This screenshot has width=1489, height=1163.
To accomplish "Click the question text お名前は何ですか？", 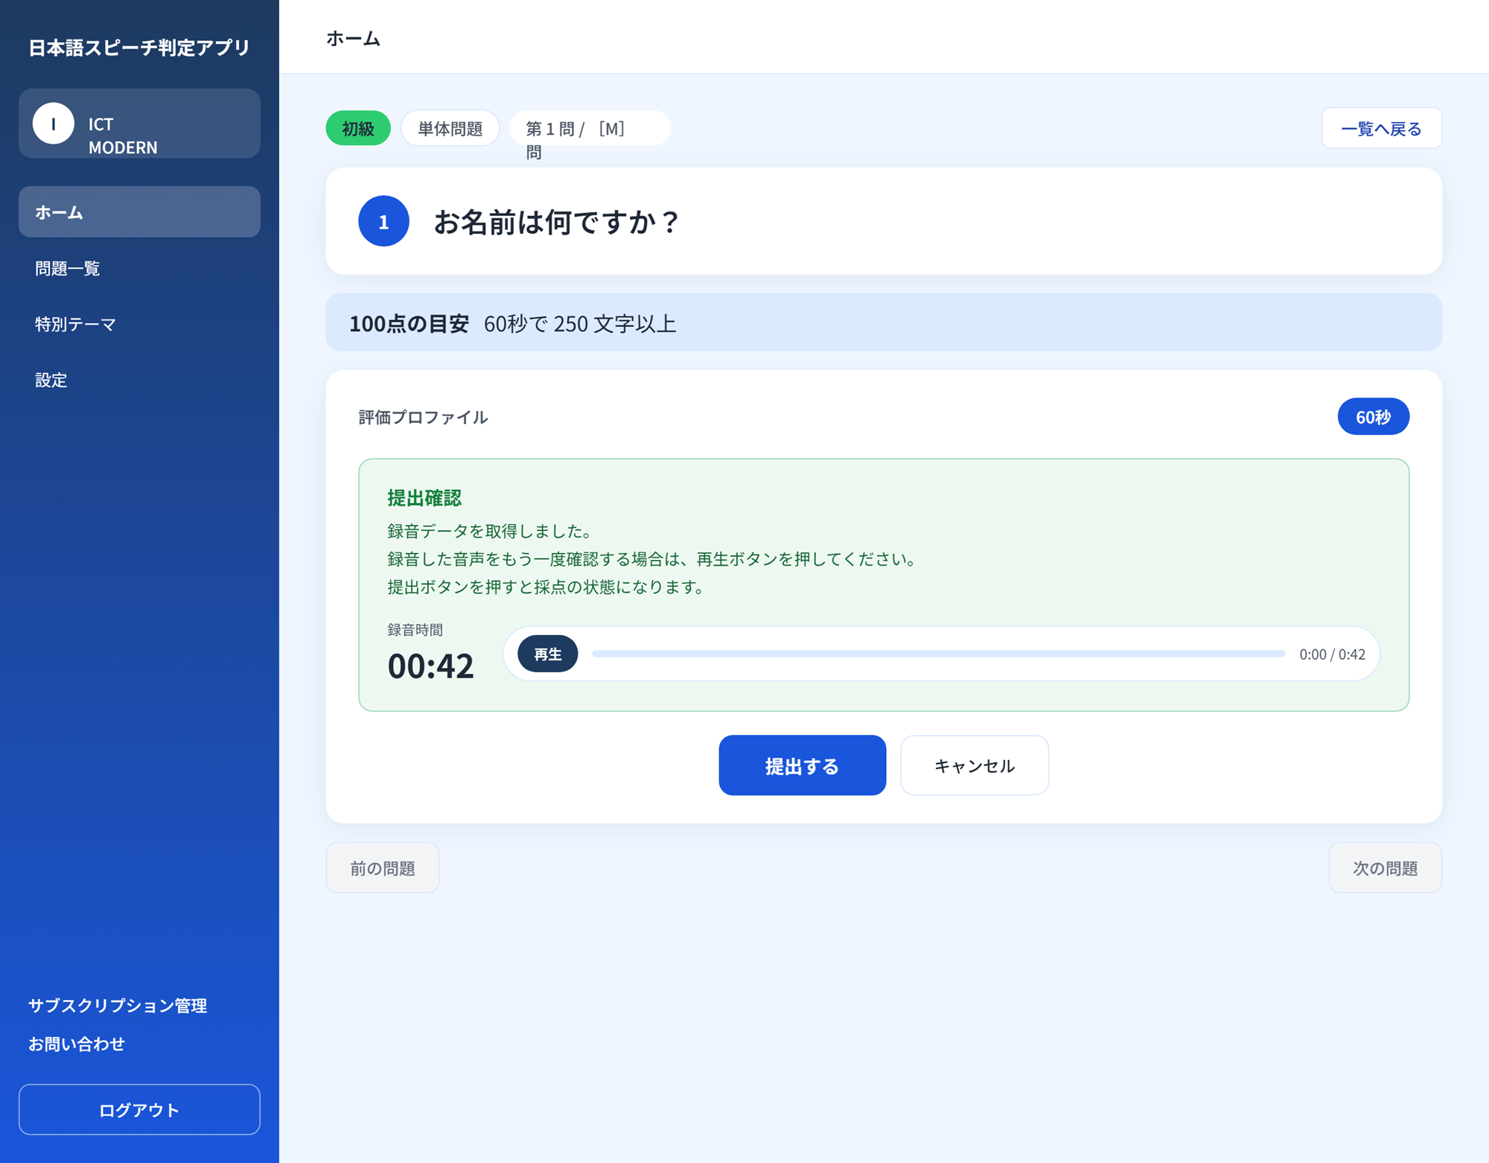I will (x=557, y=222).
